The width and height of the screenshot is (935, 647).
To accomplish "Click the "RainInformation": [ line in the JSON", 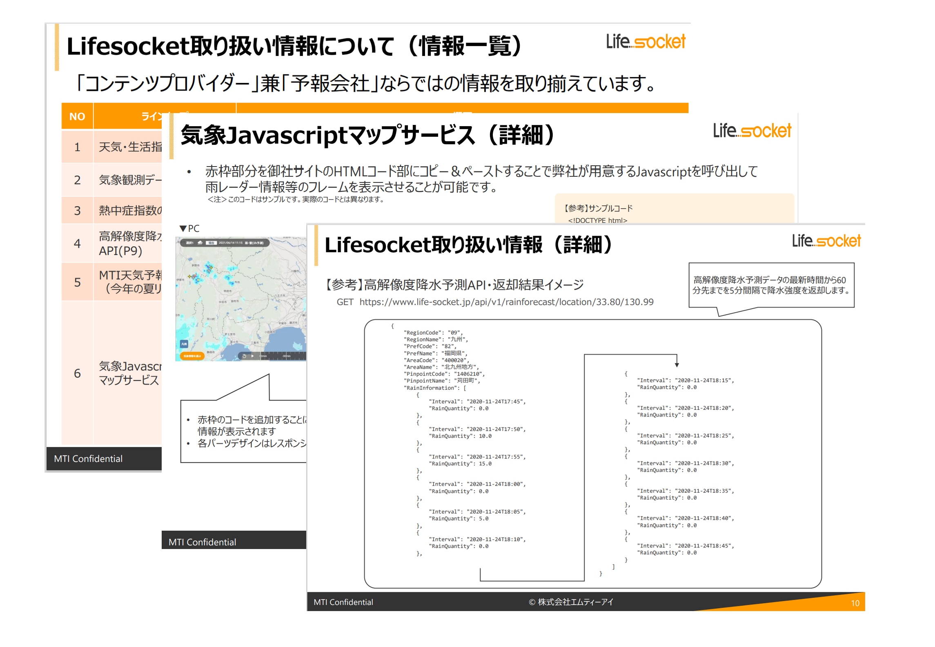I will coord(434,388).
